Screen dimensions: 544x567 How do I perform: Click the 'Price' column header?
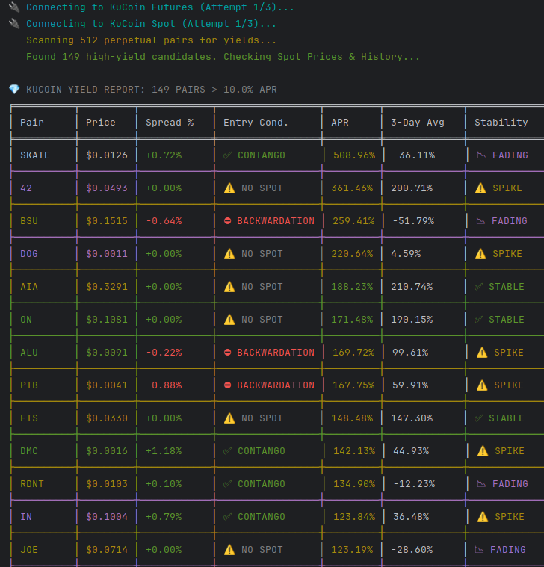101,123
